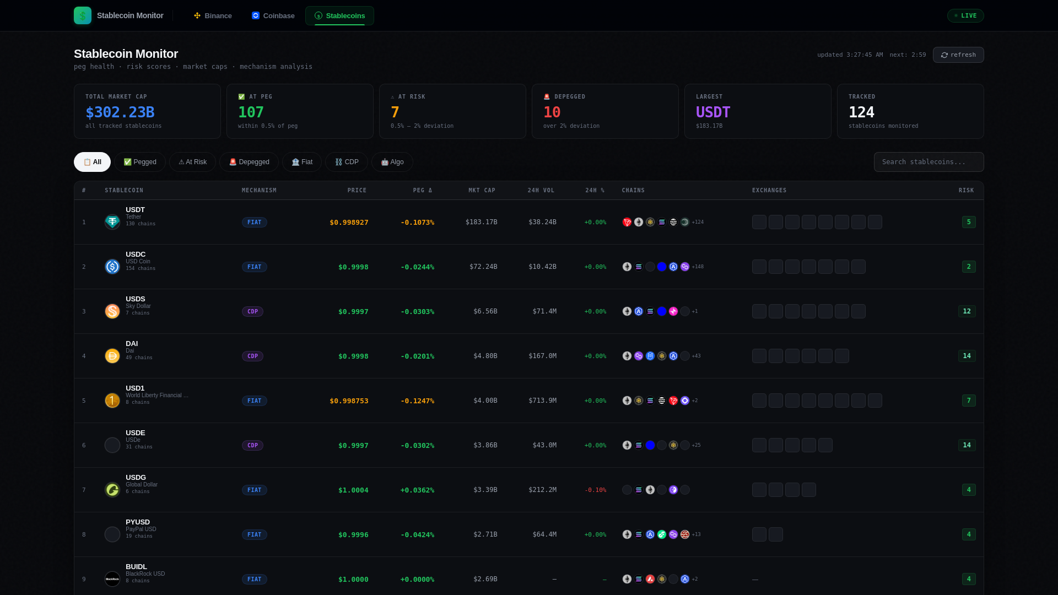
Task: Sort by the PRICE column header
Action: tap(357, 191)
